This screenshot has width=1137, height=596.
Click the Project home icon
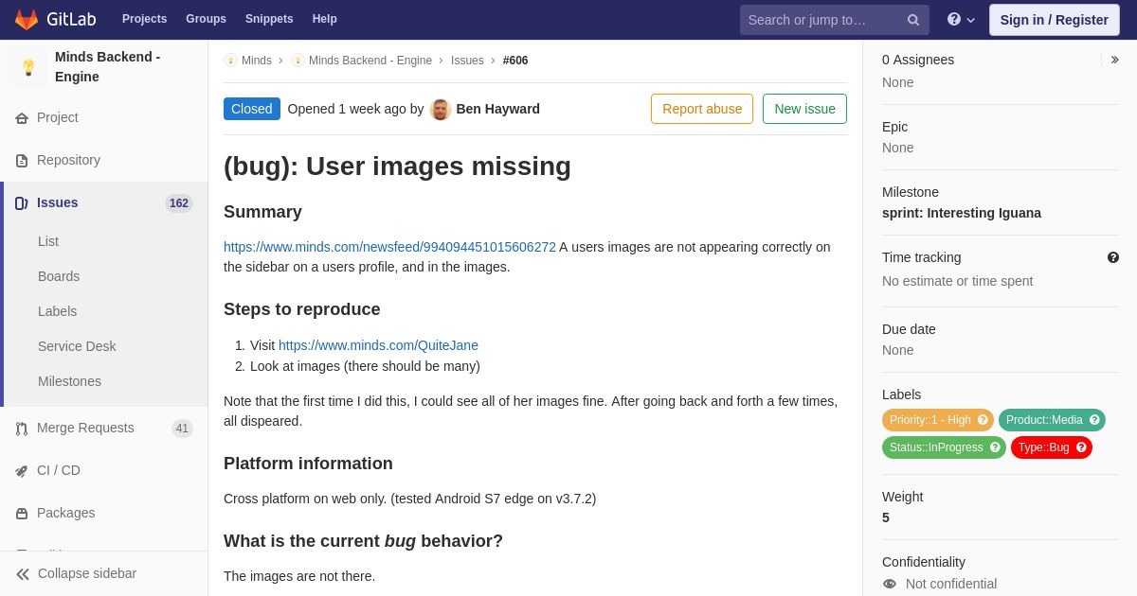(22, 118)
